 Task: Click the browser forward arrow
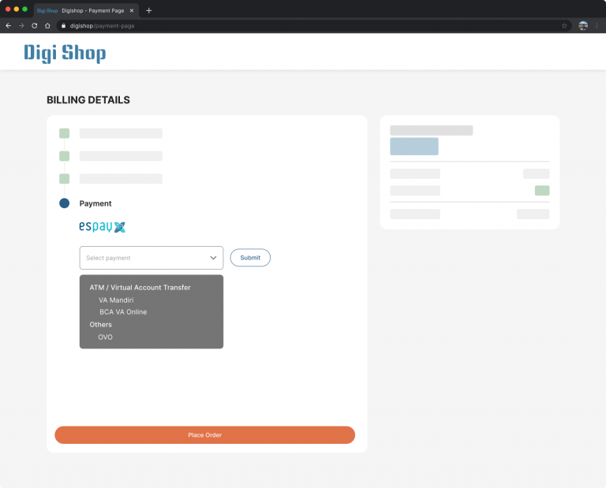click(21, 26)
